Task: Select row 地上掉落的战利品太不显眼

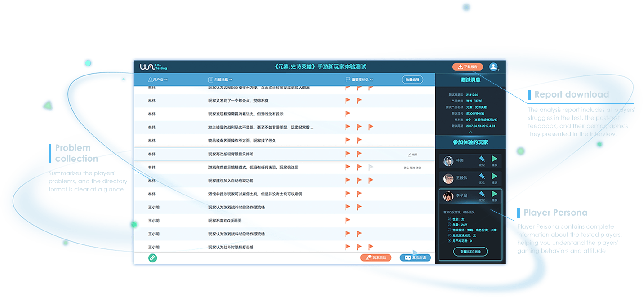Action: click(x=284, y=127)
